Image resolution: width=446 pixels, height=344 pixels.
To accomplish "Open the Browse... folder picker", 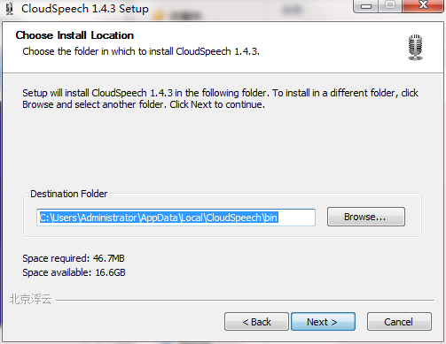I will (x=366, y=217).
